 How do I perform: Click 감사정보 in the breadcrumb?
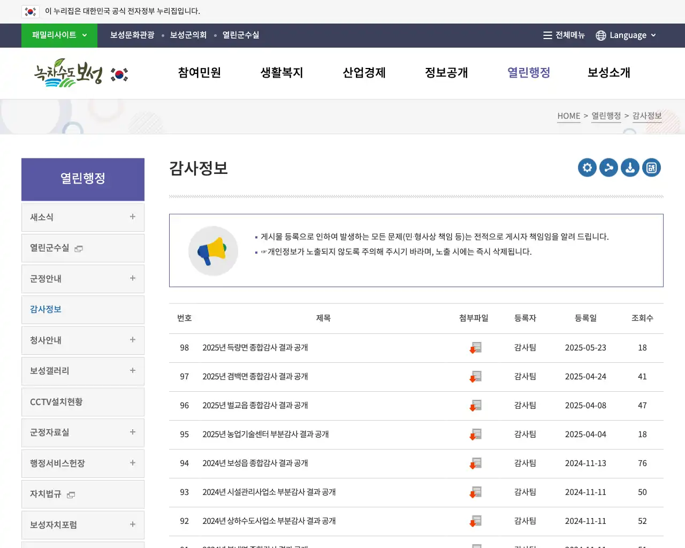pyautogui.click(x=647, y=116)
